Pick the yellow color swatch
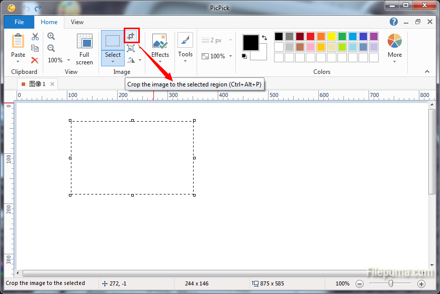The height and width of the screenshot is (294, 440). point(331,36)
